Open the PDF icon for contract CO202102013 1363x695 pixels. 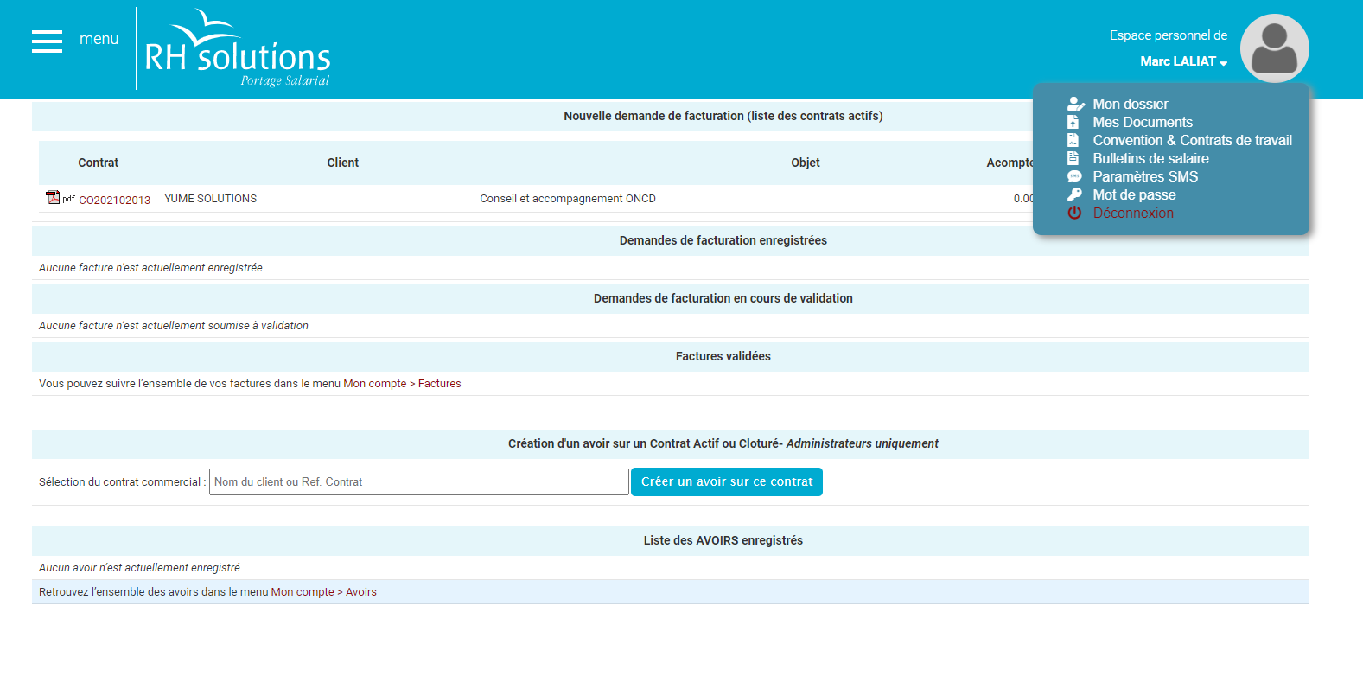point(60,198)
